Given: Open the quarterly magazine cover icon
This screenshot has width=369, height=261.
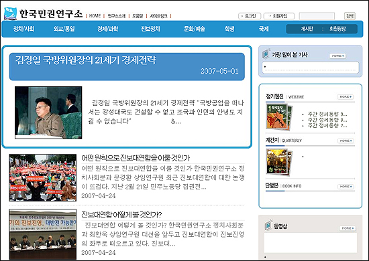Looking at the screenshot, I should 279,161.
